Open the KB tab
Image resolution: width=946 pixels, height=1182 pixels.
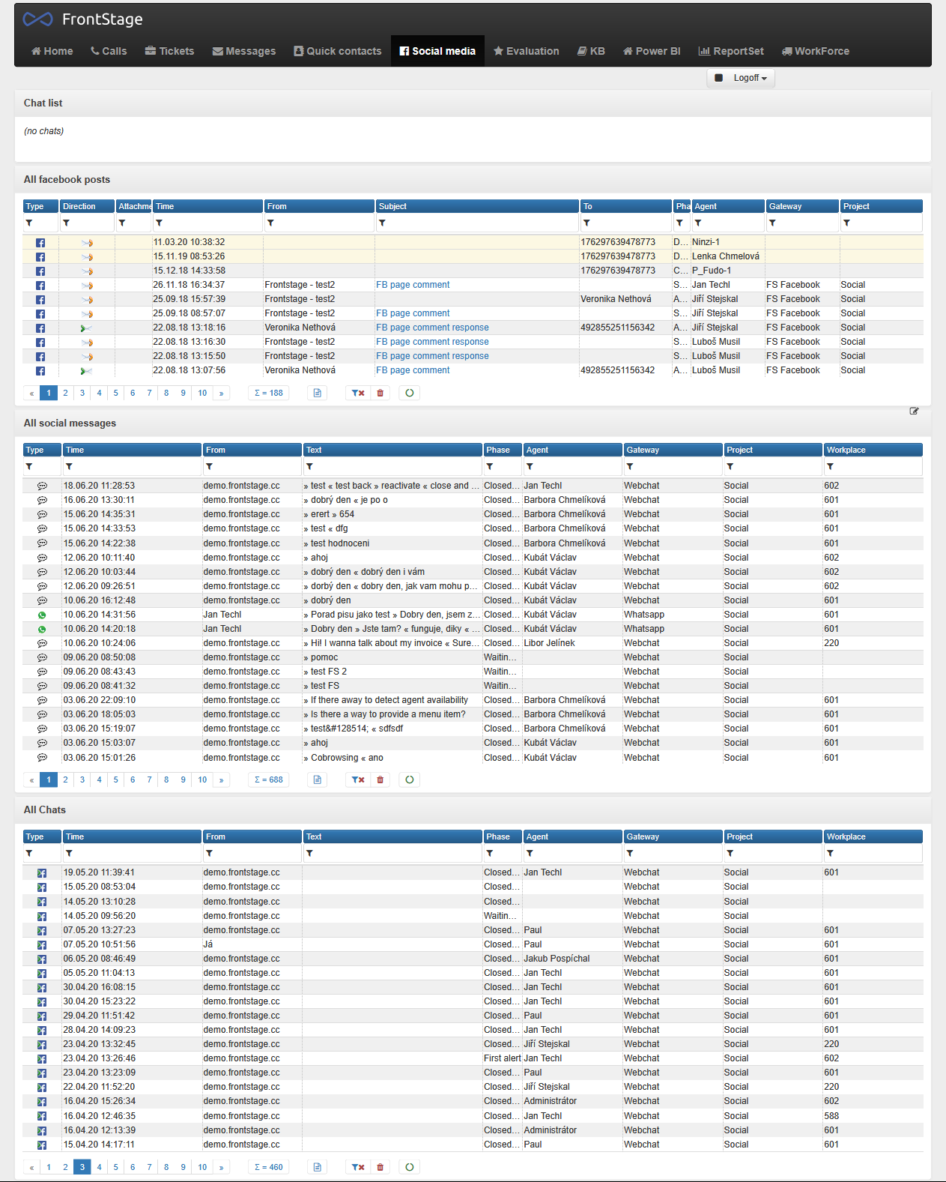point(591,51)
